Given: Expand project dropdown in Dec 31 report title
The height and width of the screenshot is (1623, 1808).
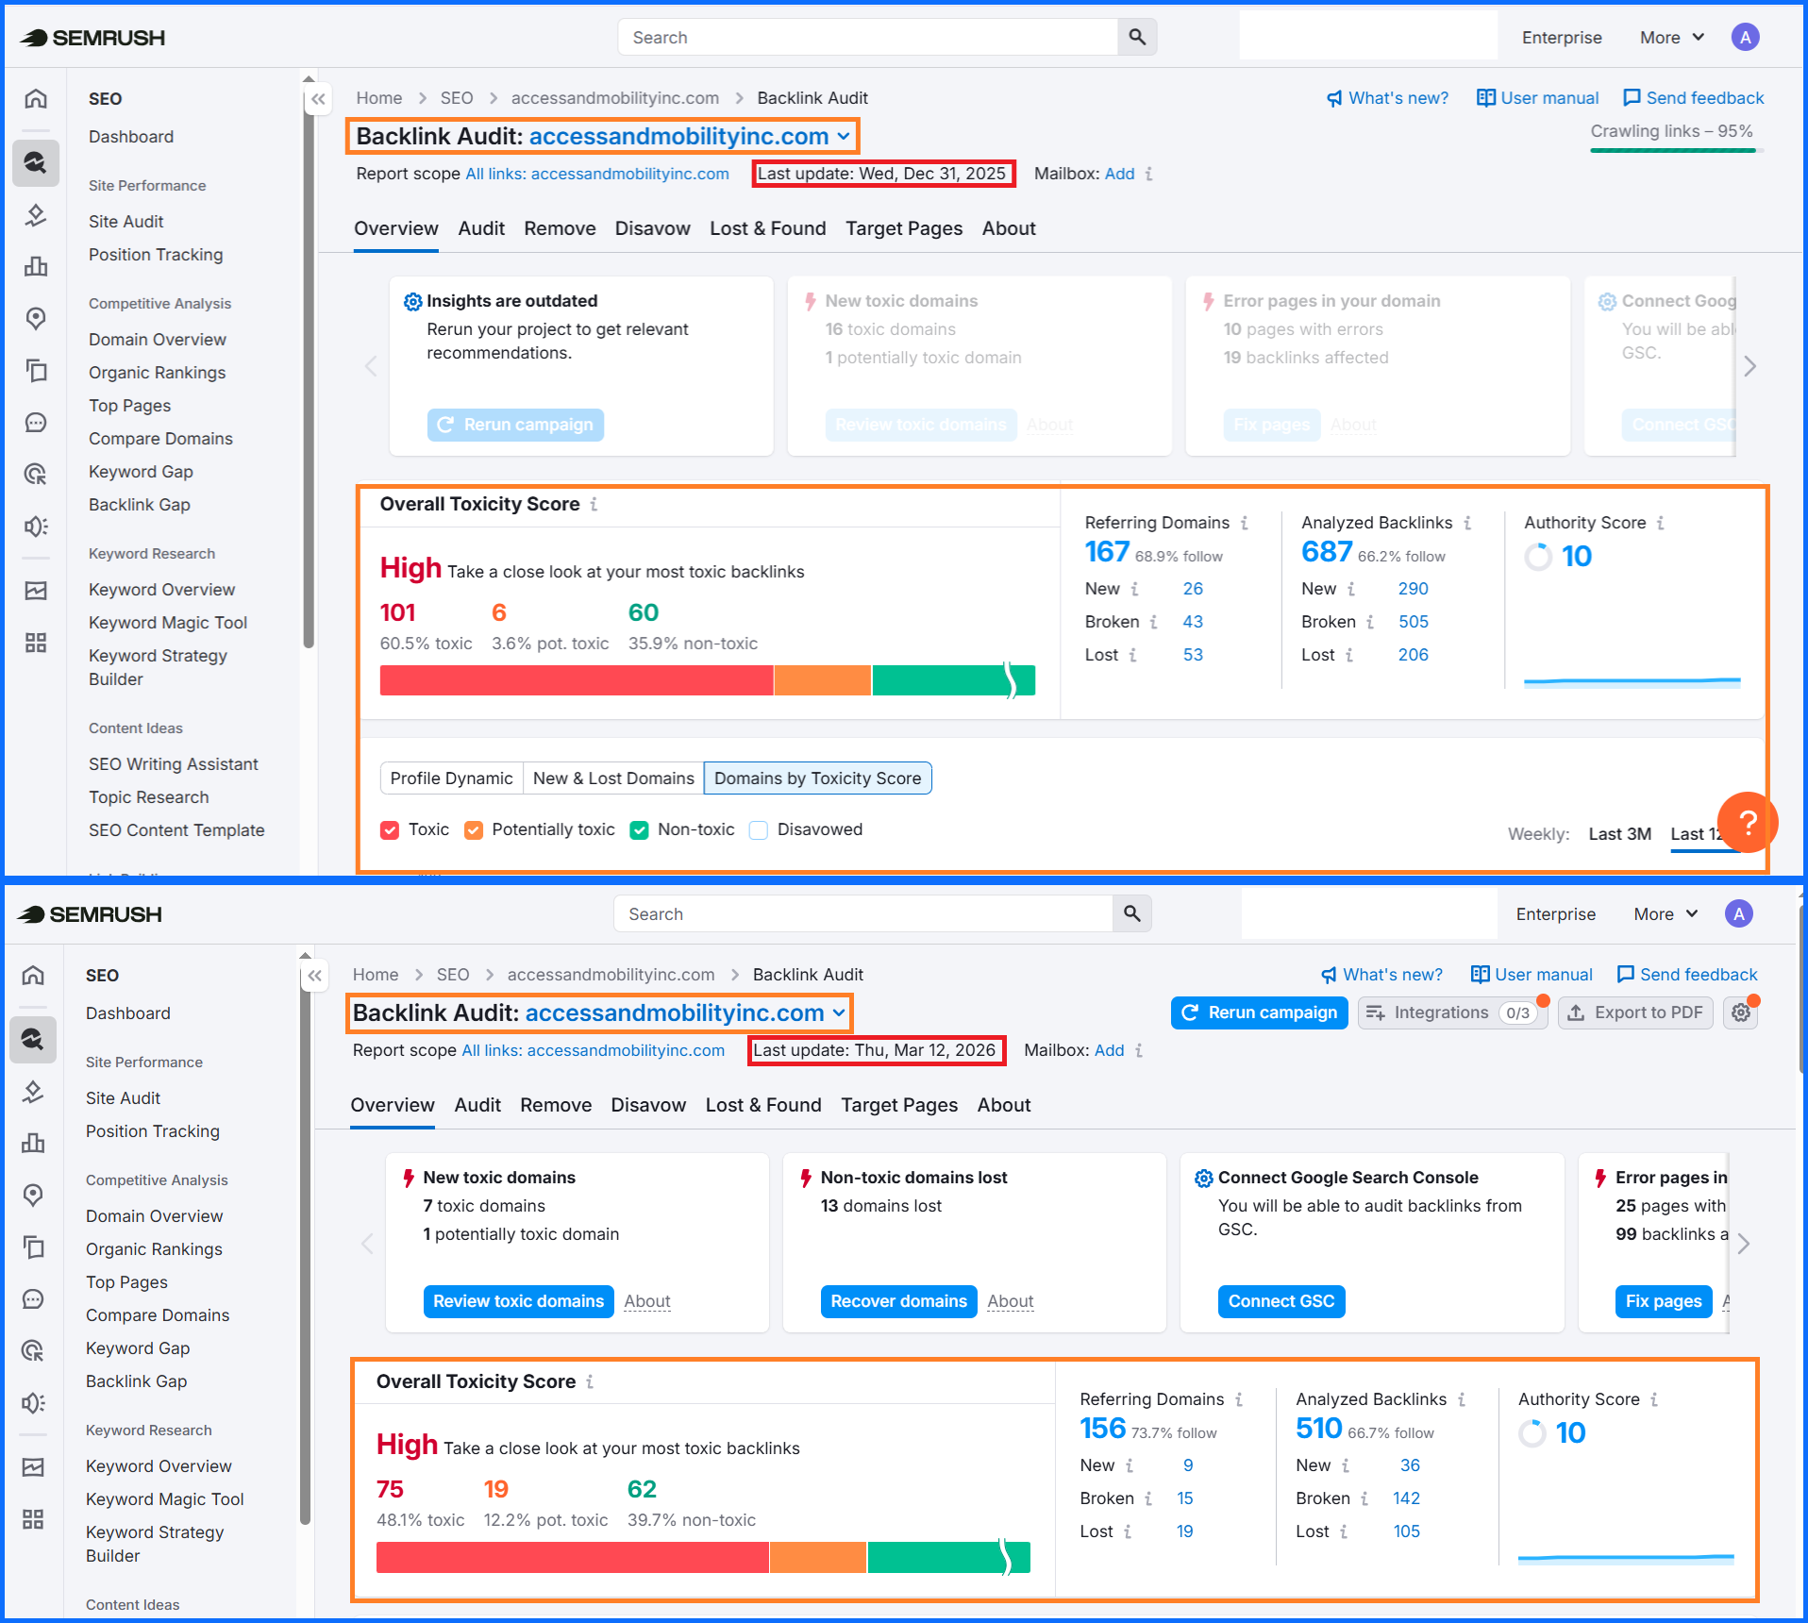Looking at the screenshot, I should click(x=844, y=137).
